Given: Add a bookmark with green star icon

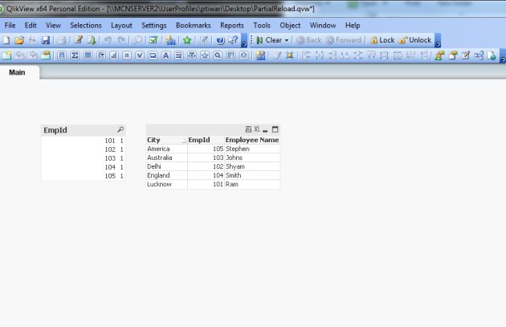Looking at the screenshot, I should (187, 40).
